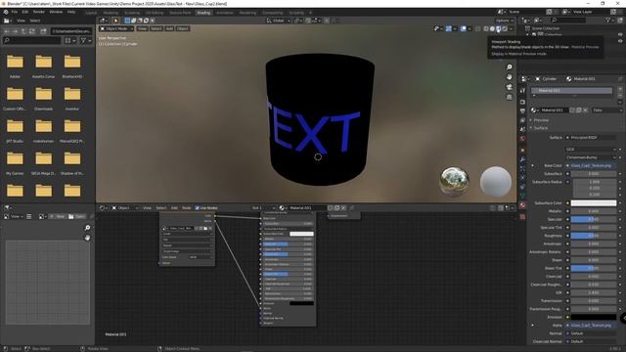Open node editor Object type dropdown
The image size is (626, 352).
pyautogui.click(x=125, y=208)
